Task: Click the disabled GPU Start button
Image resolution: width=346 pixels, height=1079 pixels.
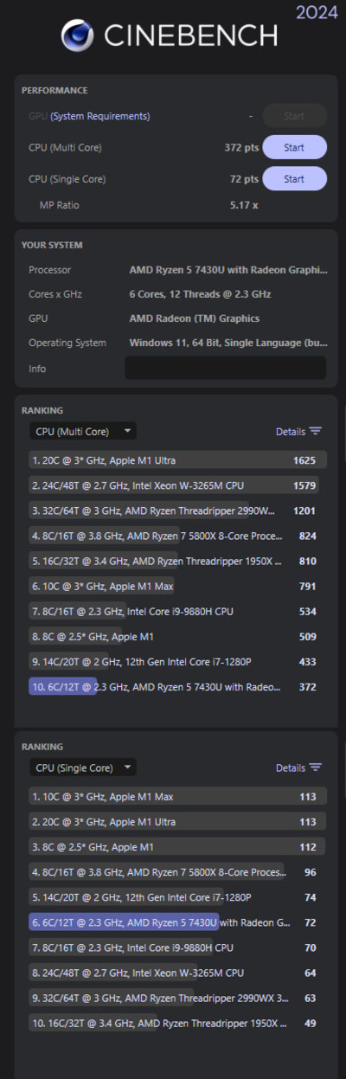Action: [294, 116]
